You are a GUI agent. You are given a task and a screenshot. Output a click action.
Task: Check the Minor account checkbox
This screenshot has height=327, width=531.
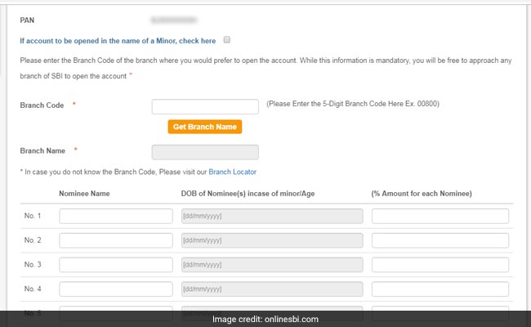coord(226,39)
